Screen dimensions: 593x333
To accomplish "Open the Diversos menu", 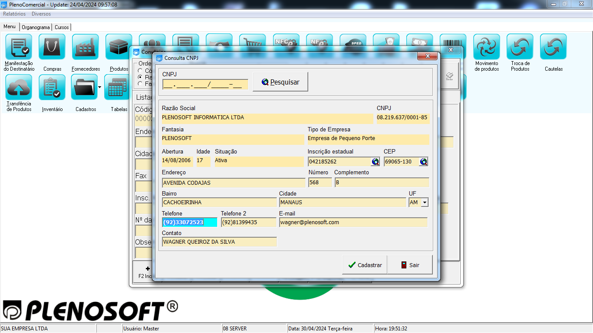I will (x=41, y=14).
